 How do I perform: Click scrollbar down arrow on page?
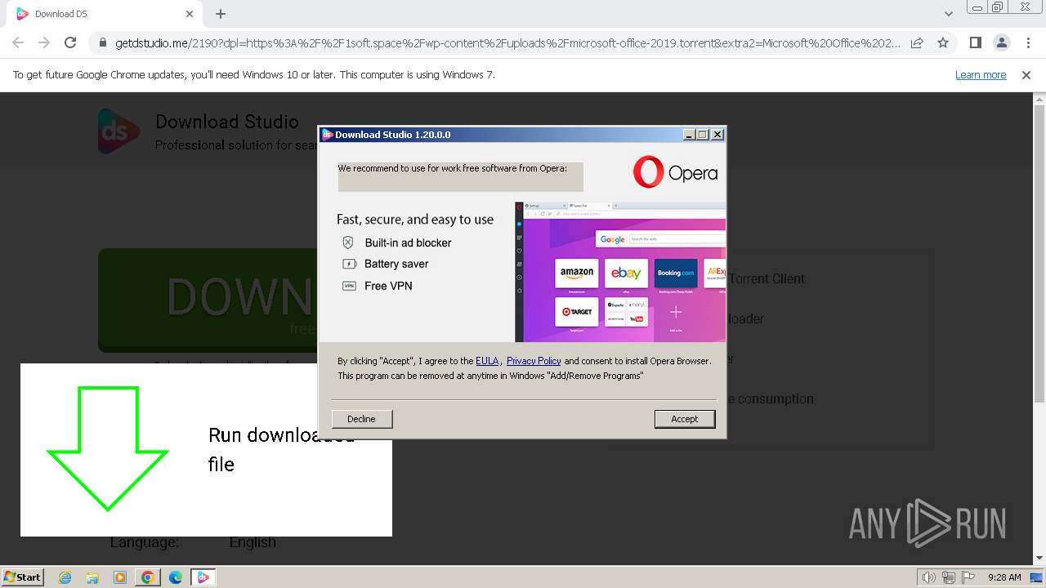(x=1039, y=558)
